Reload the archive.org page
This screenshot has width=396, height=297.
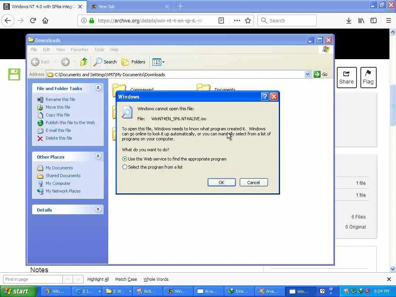click(x=33, y=20)
